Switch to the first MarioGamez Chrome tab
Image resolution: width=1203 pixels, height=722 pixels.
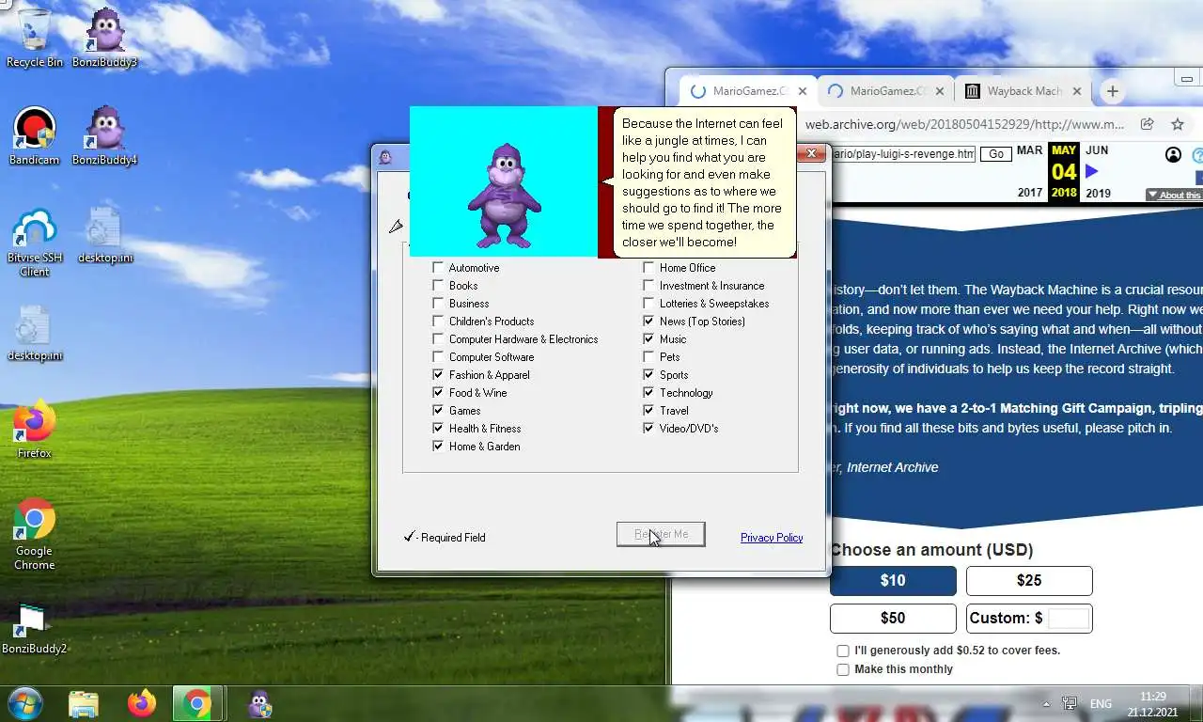pos(747,91)
